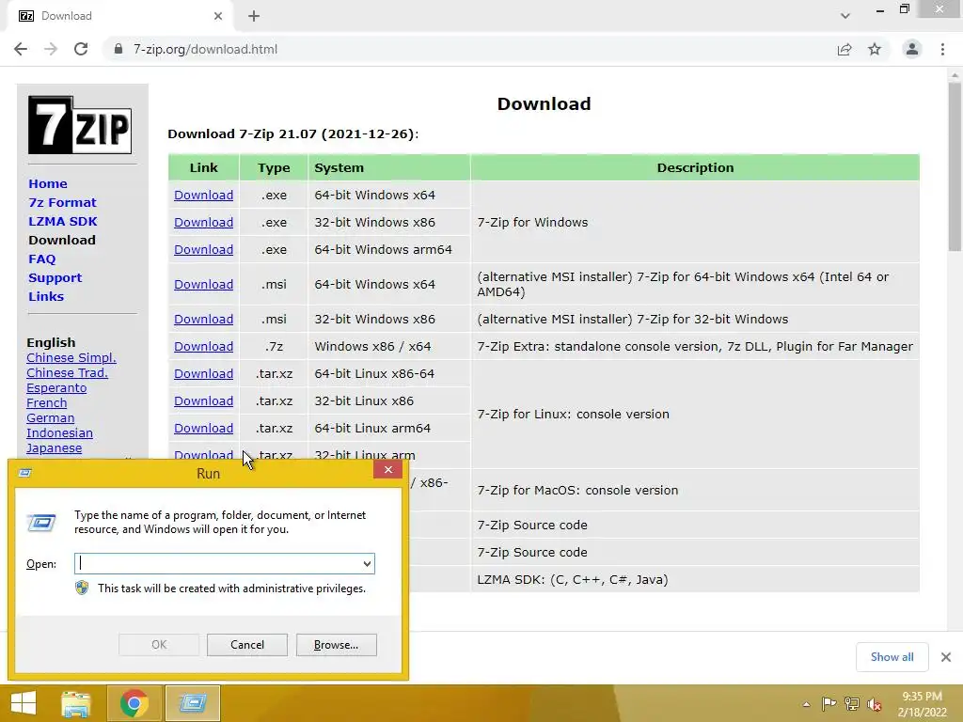Download .exe for 64-bit Windows x64
The height and width of the screenshot is (722, 963).
point(203,196)
